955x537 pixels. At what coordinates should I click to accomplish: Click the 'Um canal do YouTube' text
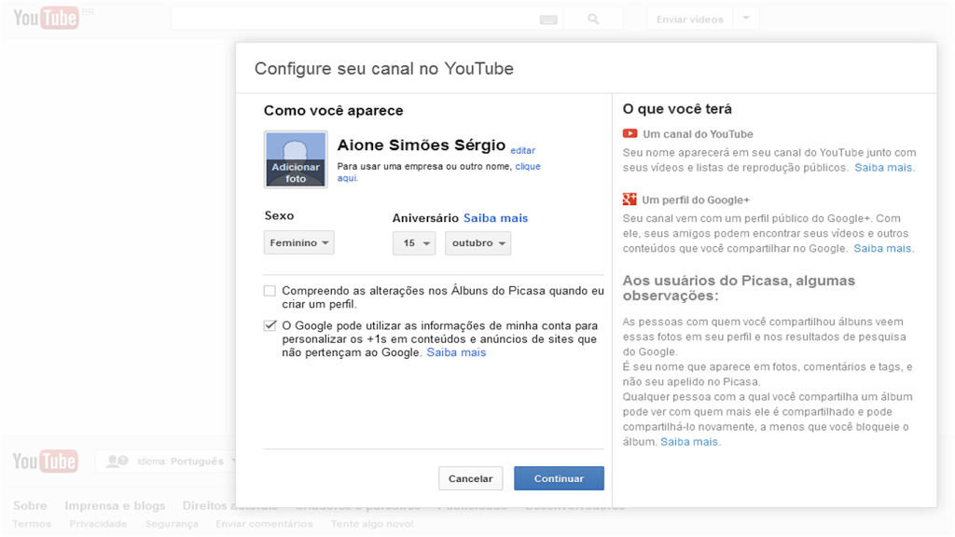pyautogui.click(x=698, y=134)
